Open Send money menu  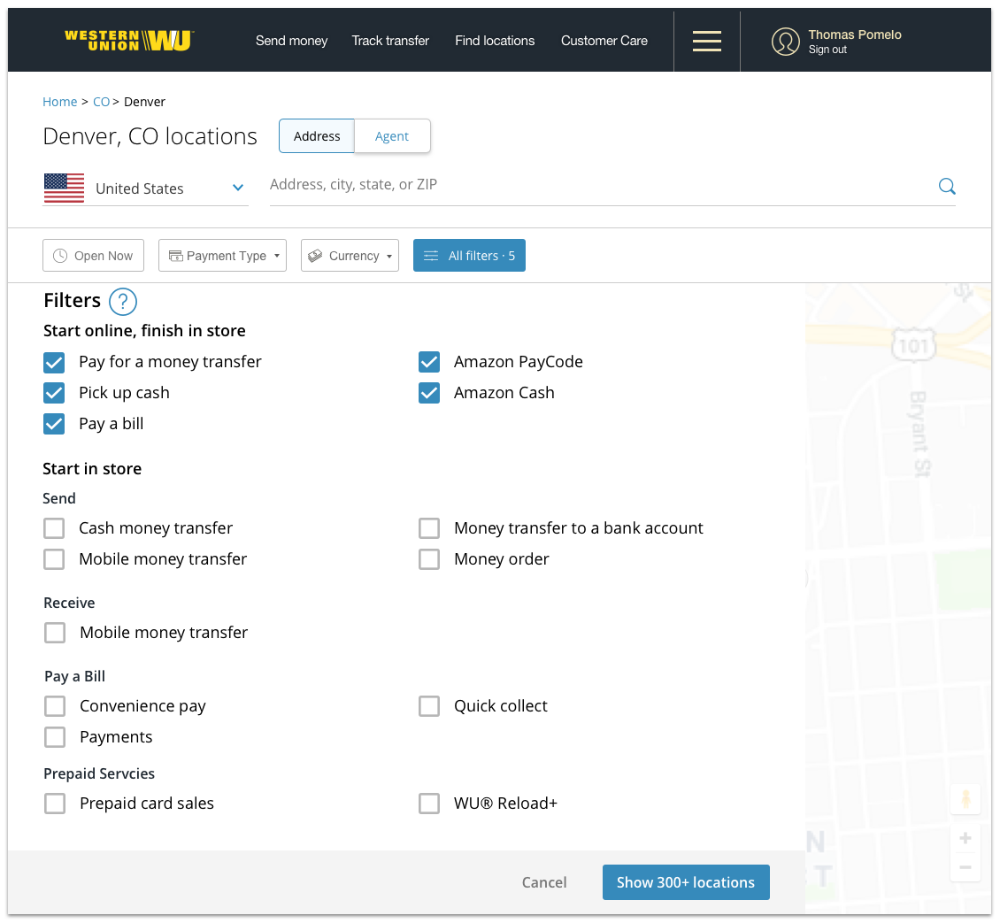click(291, 41)
